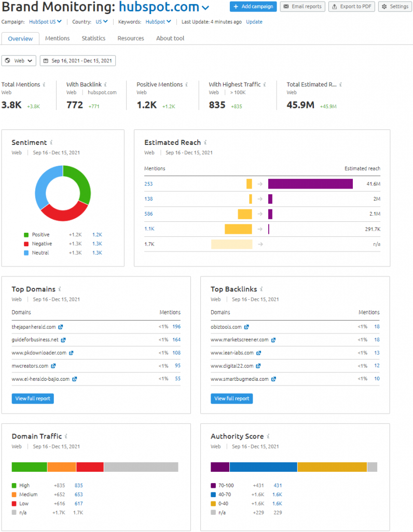Click info icon beside Total Mentions
Viewport: 413px width, 532px height.
[x=44, y=85]
